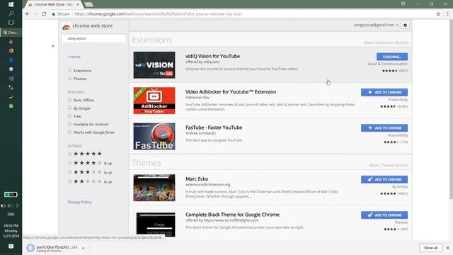Click the taskbar clock 04:56 PM
The width and height of the screenshot is (453, 255).
(11, 225)
